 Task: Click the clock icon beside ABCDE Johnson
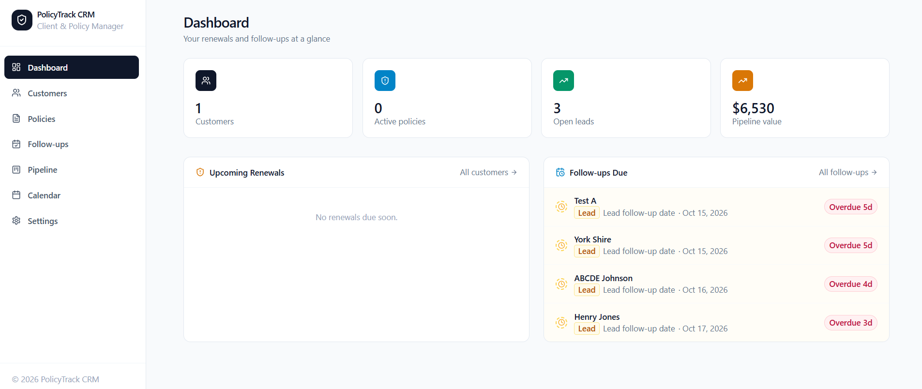(x=561, y=284)
